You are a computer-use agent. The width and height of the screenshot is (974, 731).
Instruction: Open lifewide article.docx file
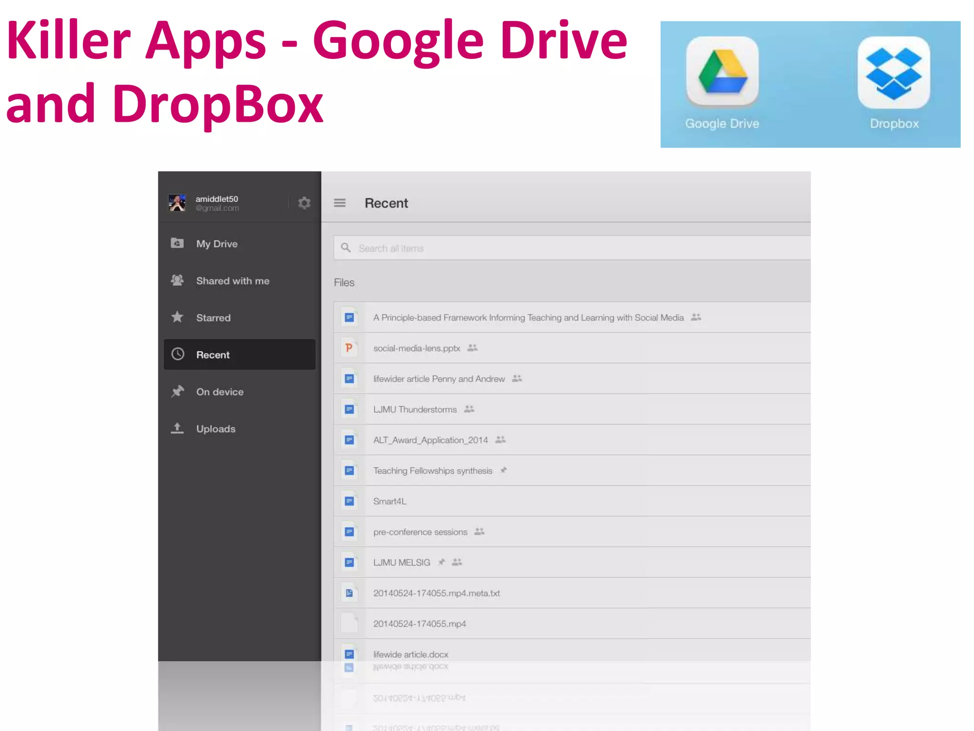pyautogui.click(x=572, y=651)
